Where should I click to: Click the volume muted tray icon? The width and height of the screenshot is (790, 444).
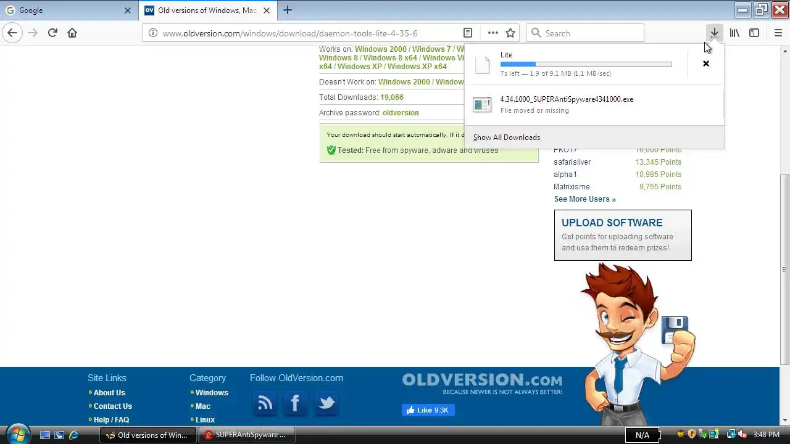click(742, 435)
